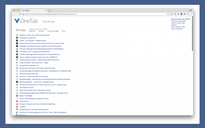Open Stocksy, the License Agreement link

click(43, 112)
